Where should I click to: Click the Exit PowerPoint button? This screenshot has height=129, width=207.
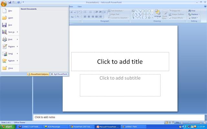point(59,74)
